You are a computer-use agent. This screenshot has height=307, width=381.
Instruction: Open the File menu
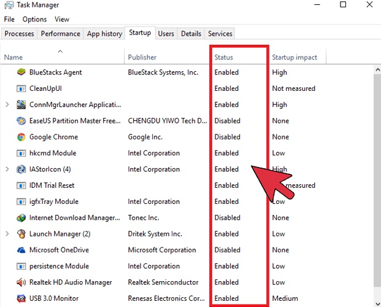pyautogui.click(x=9, y=19)
